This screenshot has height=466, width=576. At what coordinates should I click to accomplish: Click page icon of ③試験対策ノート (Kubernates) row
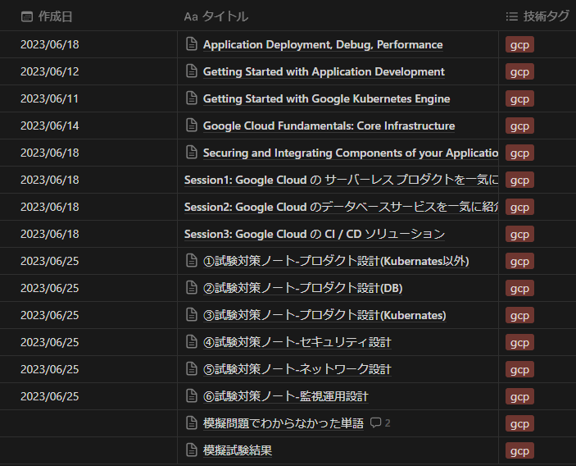click(x=192, y=315)
